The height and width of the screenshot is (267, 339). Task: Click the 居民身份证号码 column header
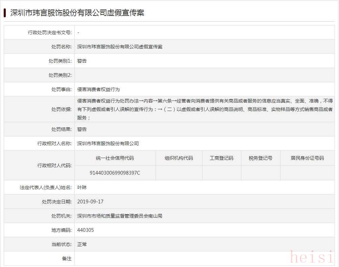point(307,158)
